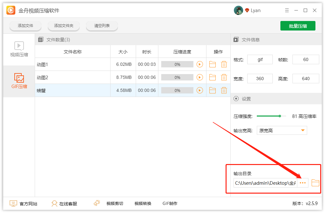
Task: Browse output path with three-dots button
Action: [x=303, y=183]
